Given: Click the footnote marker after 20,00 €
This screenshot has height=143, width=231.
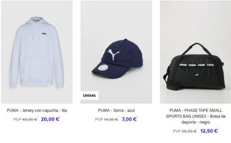Looking at the screenshot, I should 60,117.
